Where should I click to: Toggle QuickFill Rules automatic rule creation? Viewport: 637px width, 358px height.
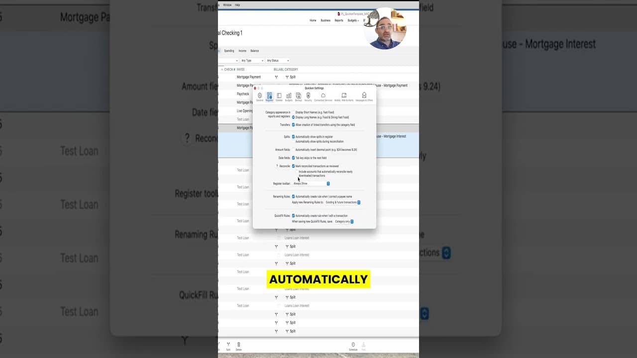pos(294,216)
